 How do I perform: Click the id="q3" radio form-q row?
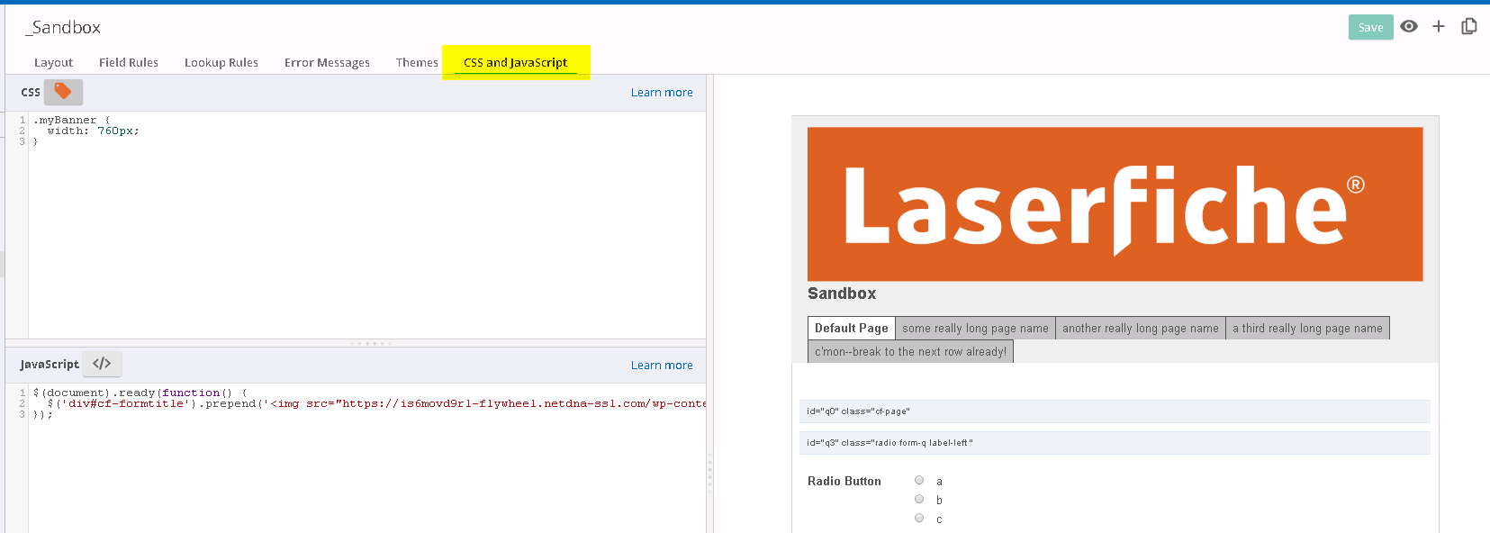point(1115,443)
